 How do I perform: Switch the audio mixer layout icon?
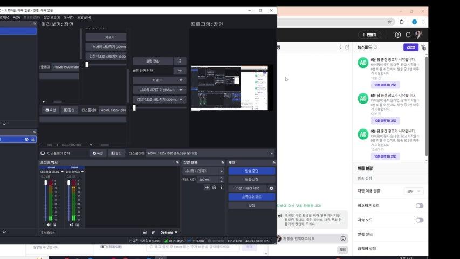pos(145,232)
